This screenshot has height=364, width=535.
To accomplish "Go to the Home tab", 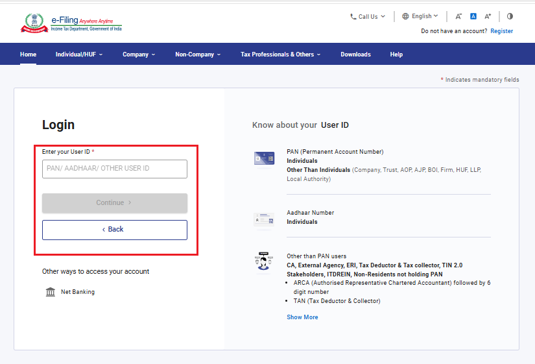I will [x=28, y=55].
